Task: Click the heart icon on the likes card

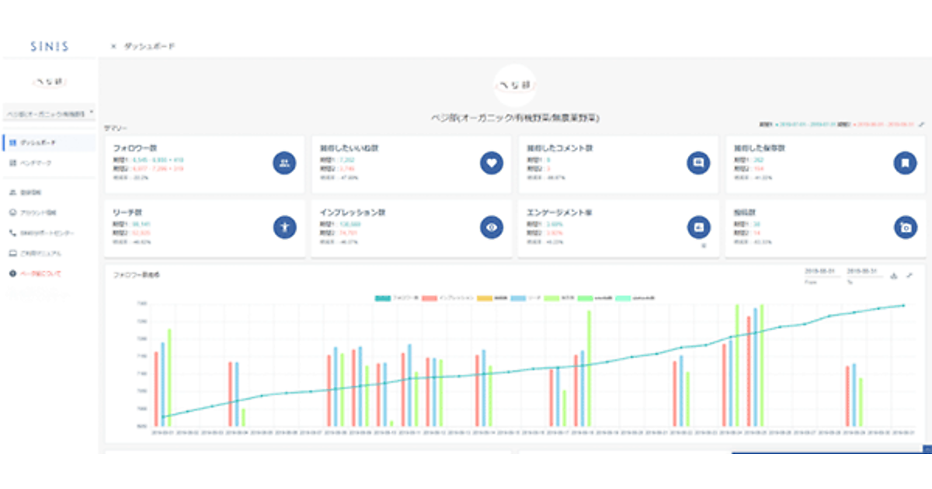Action: [491, 163]
